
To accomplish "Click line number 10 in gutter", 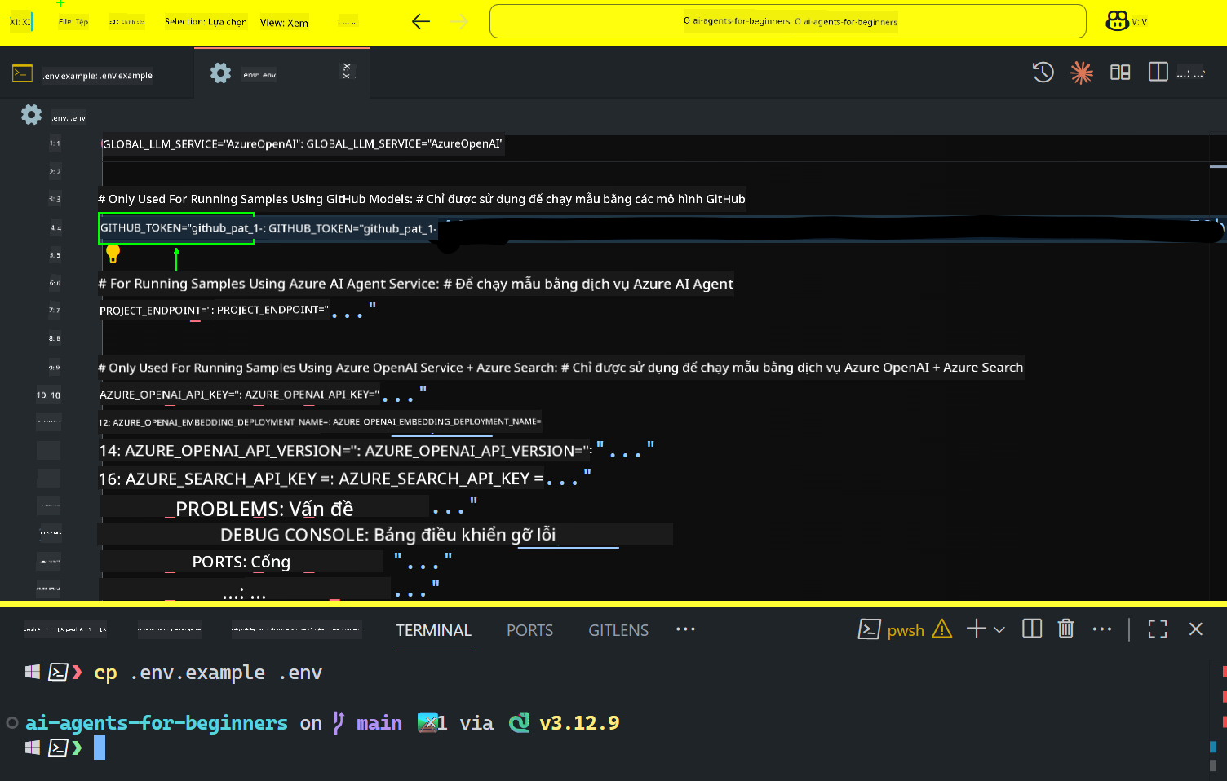I will 48,395.
